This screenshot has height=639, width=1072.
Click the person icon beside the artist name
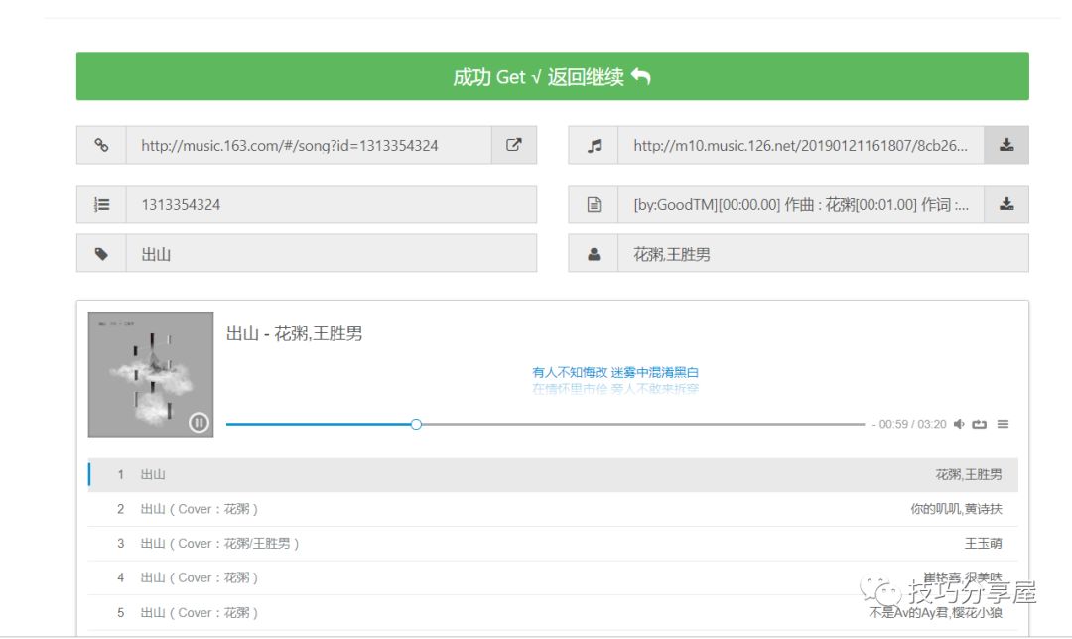[x=594, y=254]
